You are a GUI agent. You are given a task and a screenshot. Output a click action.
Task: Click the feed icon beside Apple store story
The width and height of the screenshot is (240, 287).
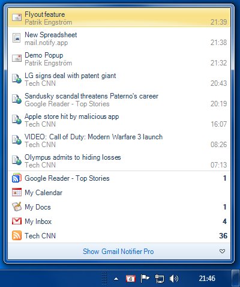17,119
